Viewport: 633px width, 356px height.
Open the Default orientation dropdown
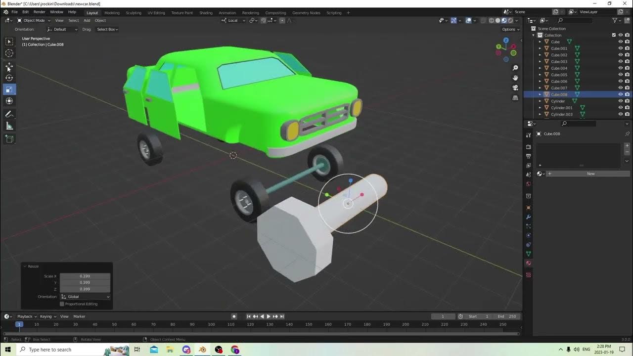point(62,29)
